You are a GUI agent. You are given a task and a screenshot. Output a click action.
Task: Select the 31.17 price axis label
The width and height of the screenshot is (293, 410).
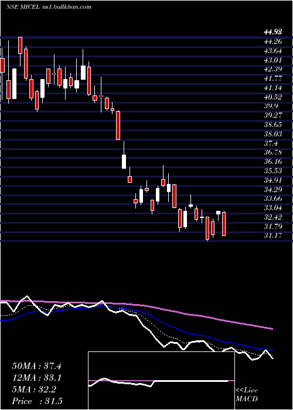pos(273,236)
